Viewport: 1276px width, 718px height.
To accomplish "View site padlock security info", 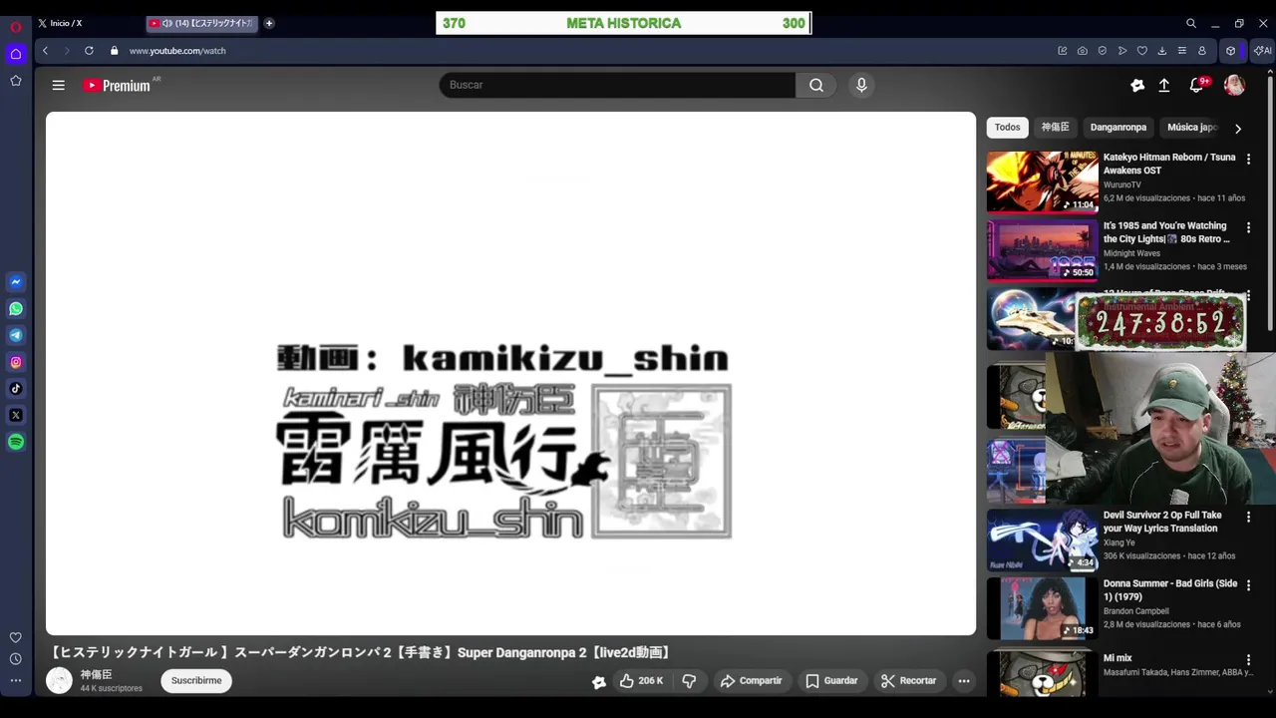I will tap(115, 51).
